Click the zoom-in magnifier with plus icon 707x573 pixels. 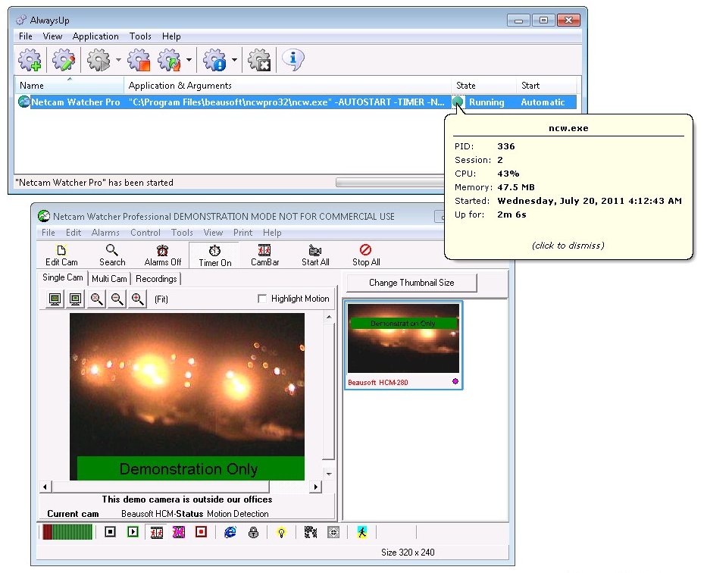(x=137, y=299)
